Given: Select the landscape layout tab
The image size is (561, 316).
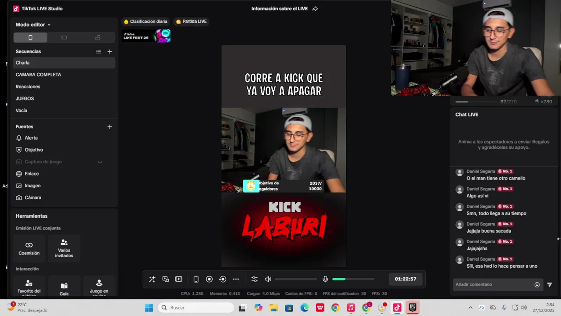Looking at the screenshot, I should click(x=64, y=38).
